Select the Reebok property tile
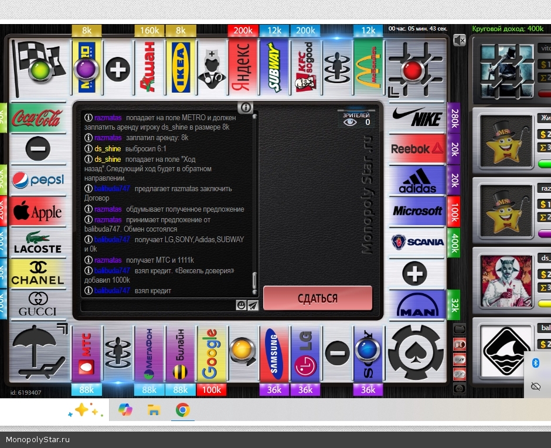The width and height of the screenshot is (551, 448). tap(417, 149)
